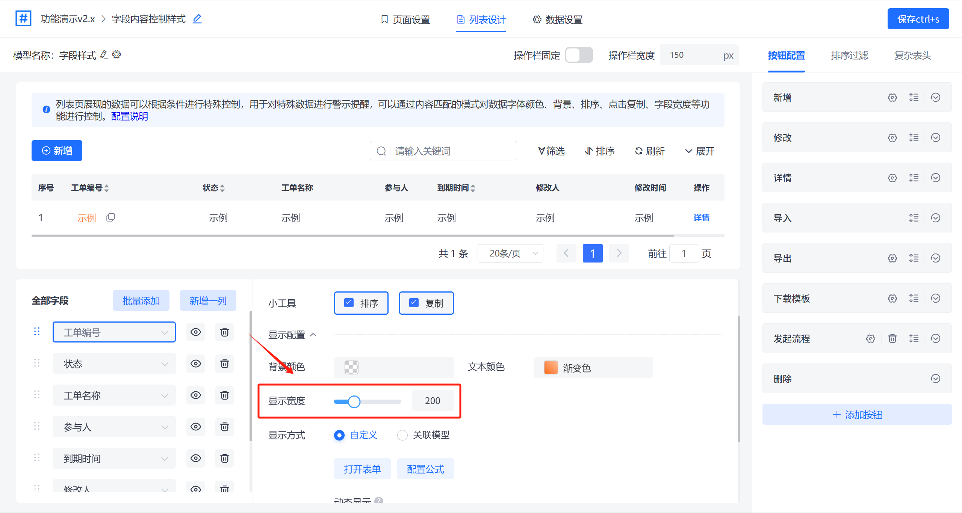This screenshot has height=513, width=962.
Task: Open the 排序过滤 tab
Action: click(849, 56)
